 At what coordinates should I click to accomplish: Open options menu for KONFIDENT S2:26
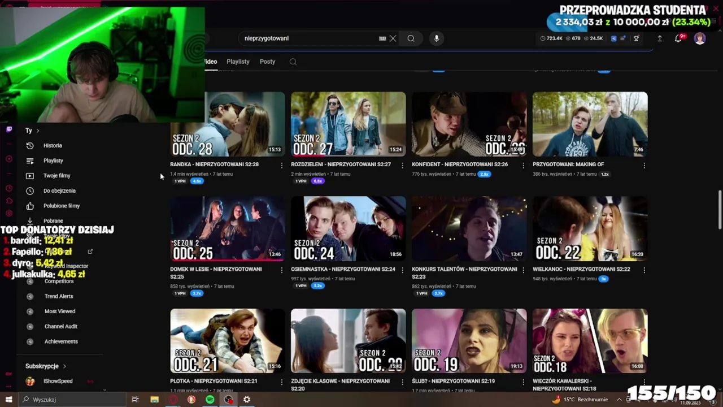pyautogui.click(x=523, y=165)
